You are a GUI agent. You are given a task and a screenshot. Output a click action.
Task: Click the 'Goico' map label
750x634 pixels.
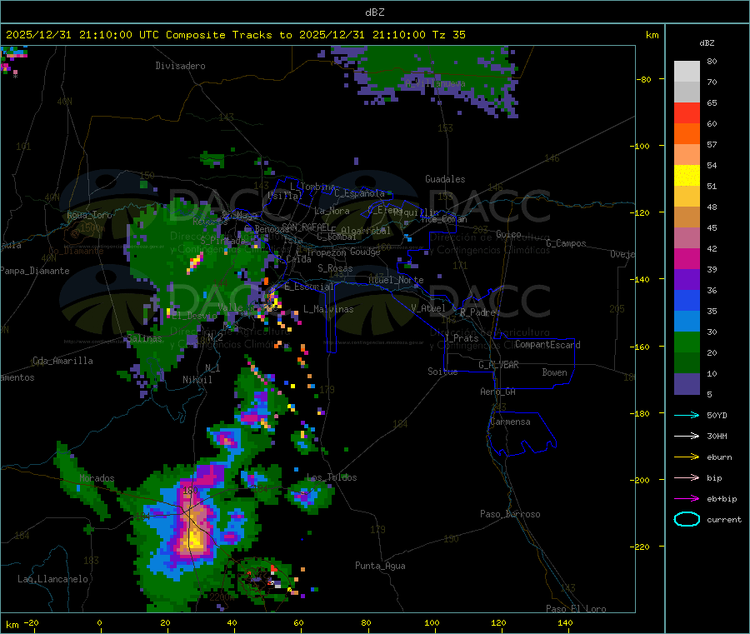point(508,235)
